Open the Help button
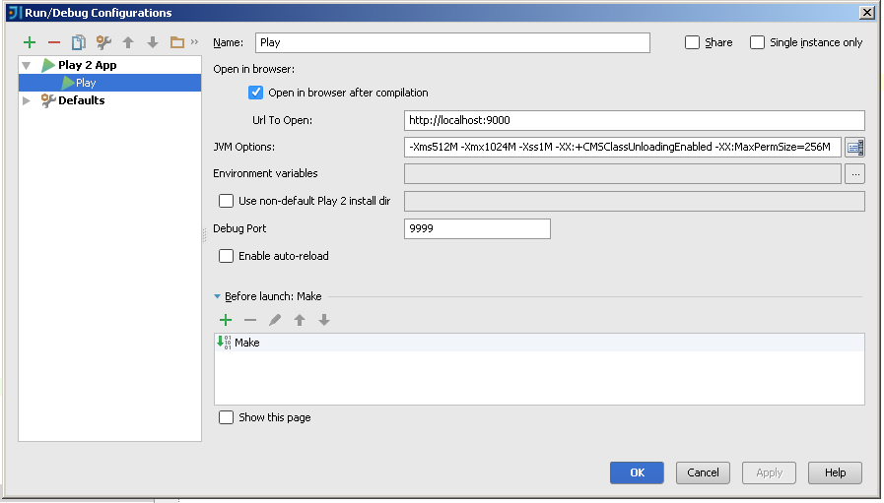Viewport: 884px width, 503px height. (x=835, y=472)
